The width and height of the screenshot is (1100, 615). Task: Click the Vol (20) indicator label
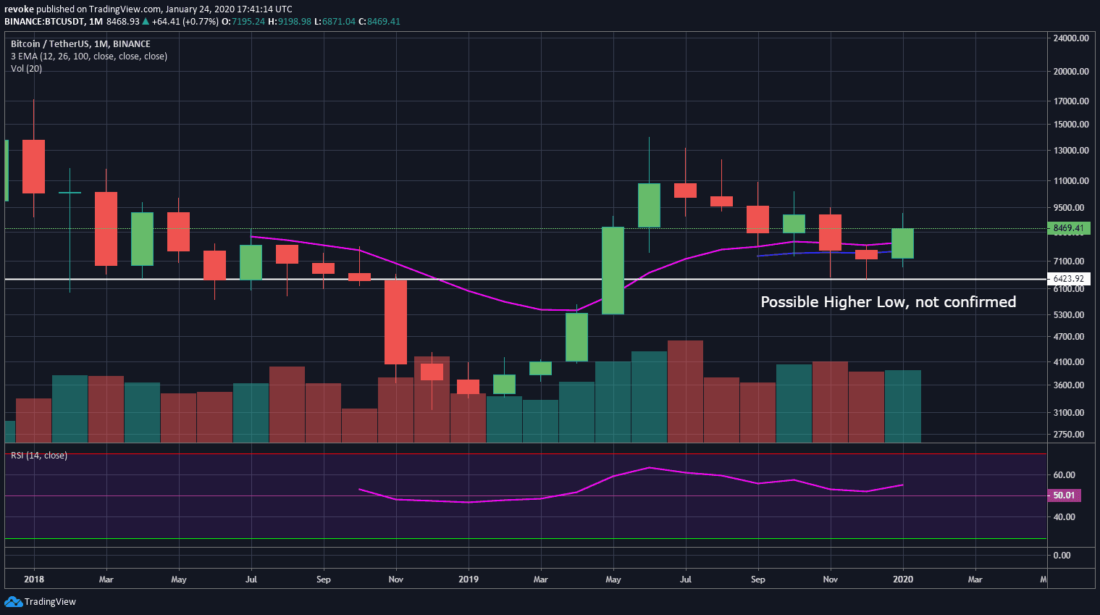point(26,69)
